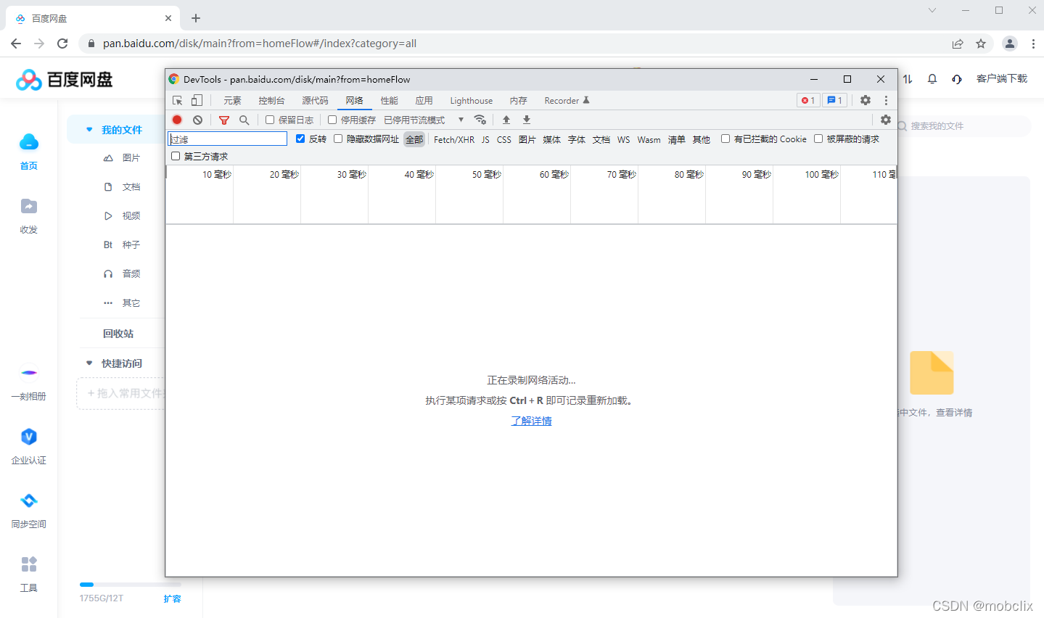Check 隐藏数据网址 checkbox
This screenshot has width=1044, height=618.
tap(338, 139)
